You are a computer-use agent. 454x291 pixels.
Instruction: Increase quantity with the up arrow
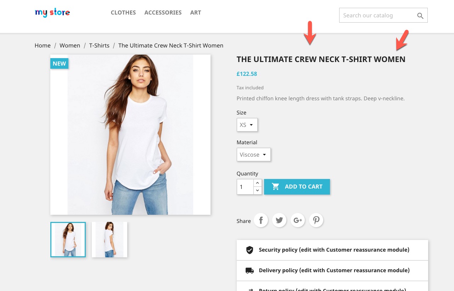[x=258, y=183]
